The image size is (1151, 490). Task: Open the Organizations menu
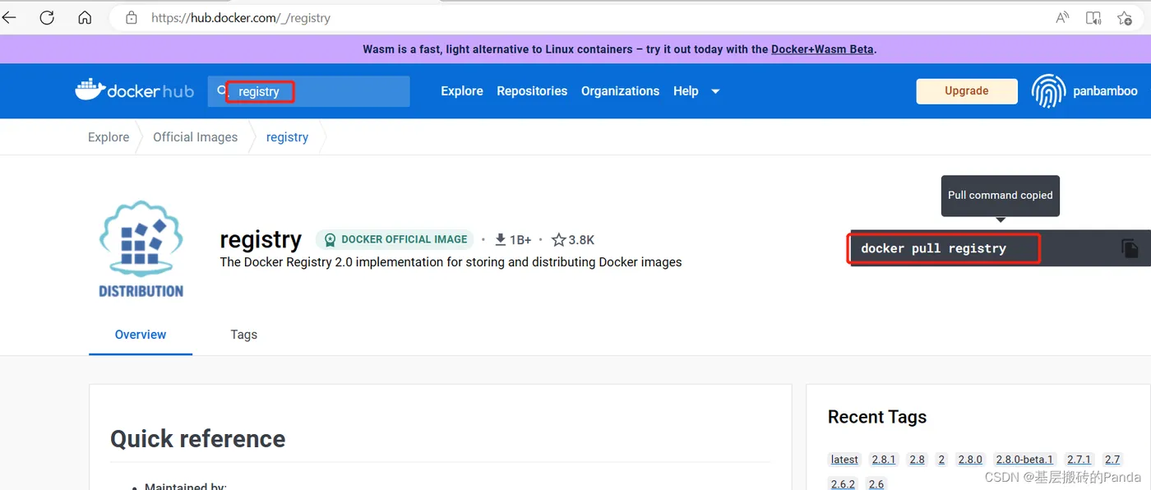pyautogui.click(x=620, y=91)
